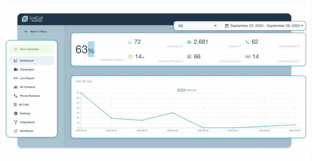Open the All filter dropdown
This screenshot has width=312, height=161.
[x=197, y=26]
